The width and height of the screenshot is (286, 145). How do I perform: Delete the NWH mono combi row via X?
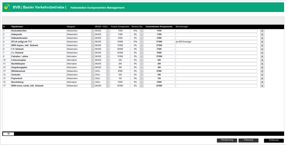[x=262, y=86]
